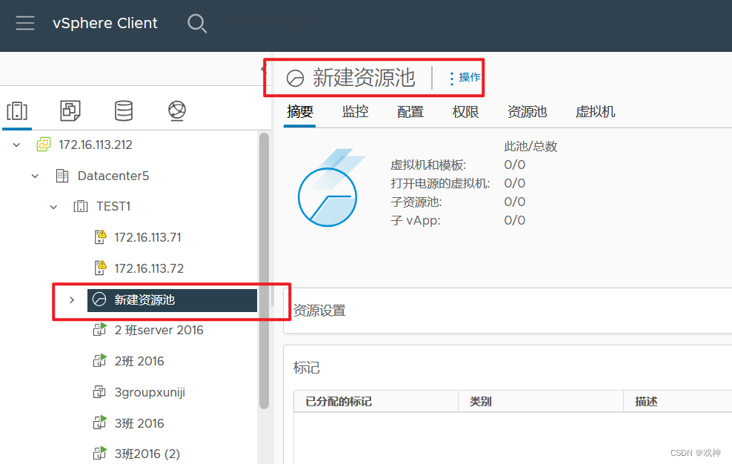Open the 权限 tab
Viewport: 732px width, 464px height.
[465, 112]
